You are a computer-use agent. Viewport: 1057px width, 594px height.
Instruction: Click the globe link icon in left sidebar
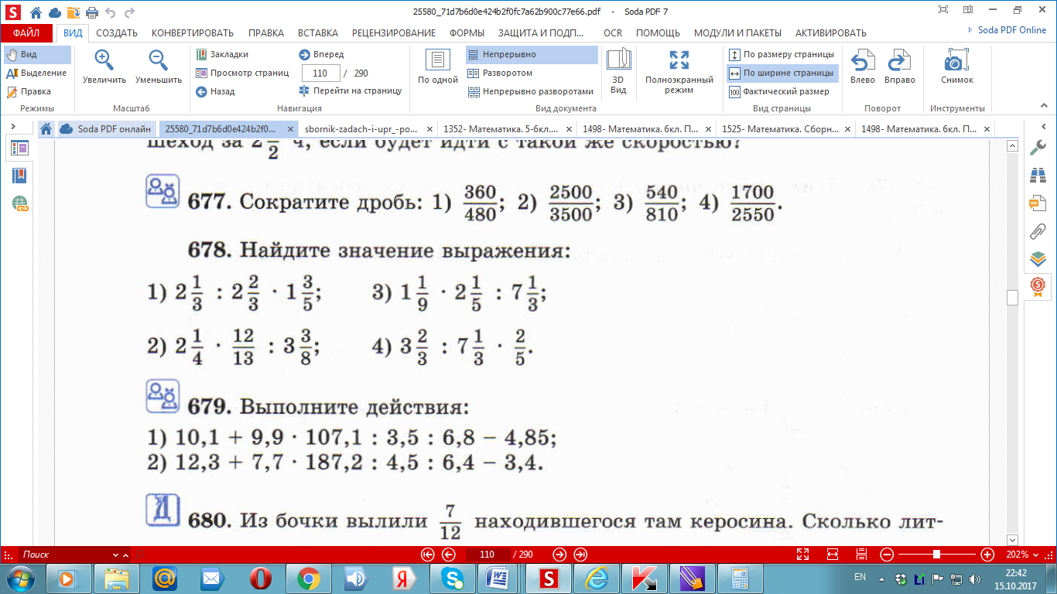[20, 204]
